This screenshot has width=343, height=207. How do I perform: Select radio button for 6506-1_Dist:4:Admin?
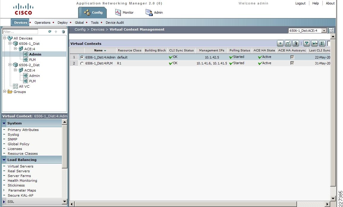click(82, 57)
